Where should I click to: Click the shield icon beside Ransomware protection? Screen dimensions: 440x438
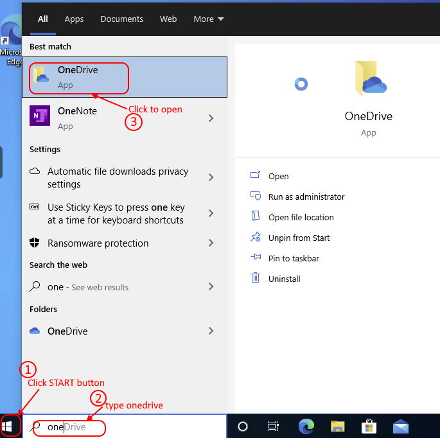35,243
